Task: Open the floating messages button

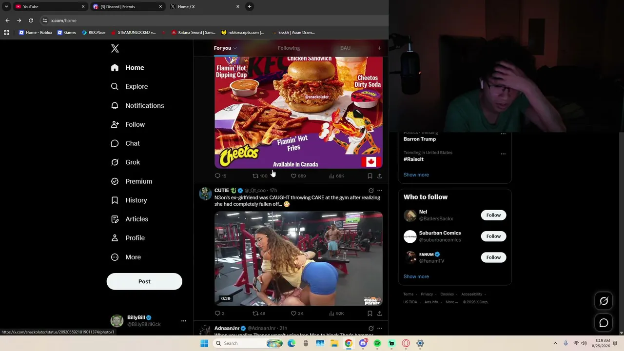Action: click(x=604, y=323)
